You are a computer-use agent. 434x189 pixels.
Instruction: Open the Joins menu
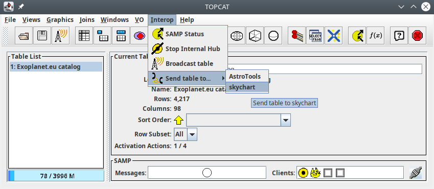87,20
